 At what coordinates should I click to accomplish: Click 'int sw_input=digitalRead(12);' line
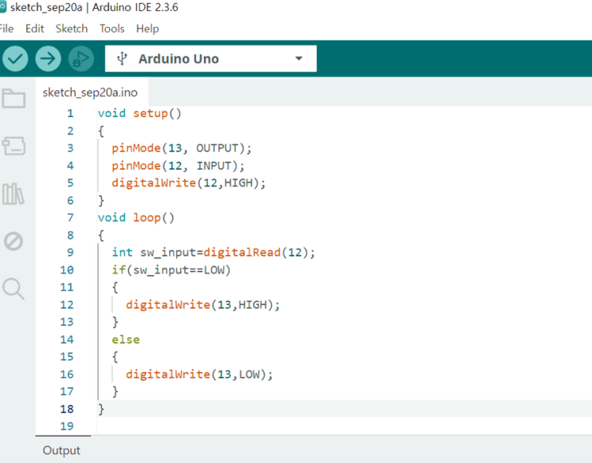point(214,253)
